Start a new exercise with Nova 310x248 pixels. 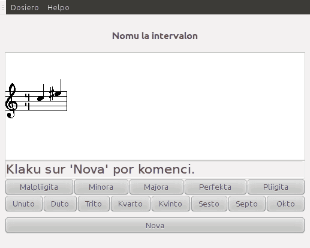coord(155,225)
